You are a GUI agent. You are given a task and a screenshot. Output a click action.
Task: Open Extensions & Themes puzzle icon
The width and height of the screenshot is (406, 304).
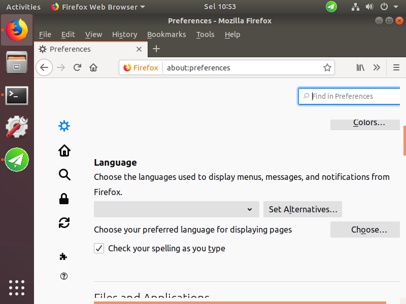pos(63,256)
